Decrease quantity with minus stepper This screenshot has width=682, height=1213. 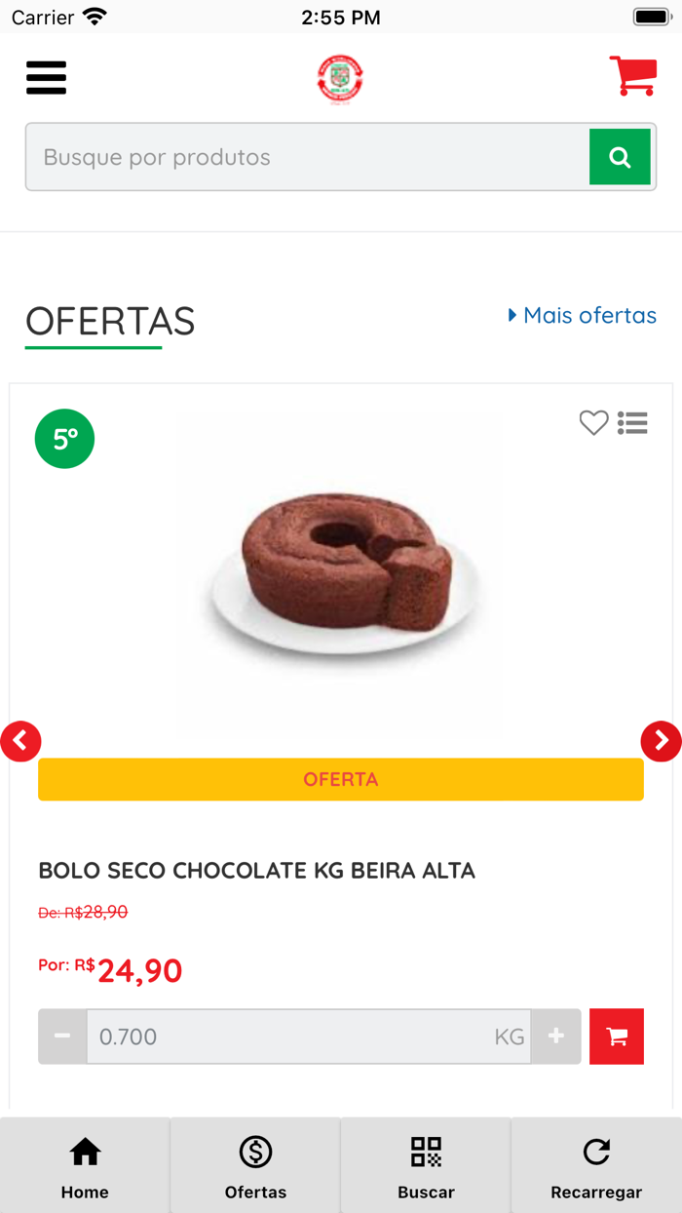coord(62,1037)
